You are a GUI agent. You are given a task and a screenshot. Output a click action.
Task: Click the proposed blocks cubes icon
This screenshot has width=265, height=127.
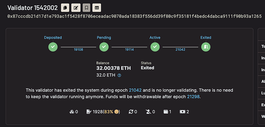pyautogui.click(x=72, y=112)
